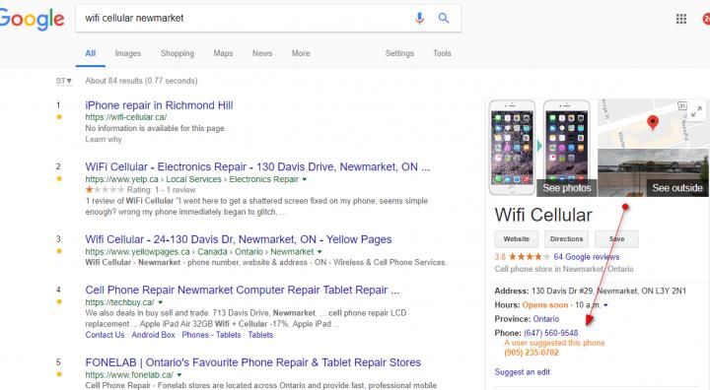Click the Website button for Wifi Cellular

[516, 239]
